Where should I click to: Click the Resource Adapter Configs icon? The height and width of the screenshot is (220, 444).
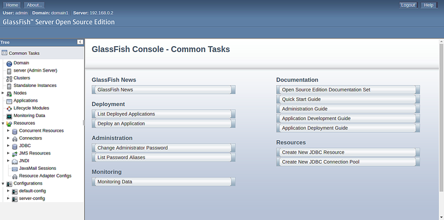tap(15, 176)
